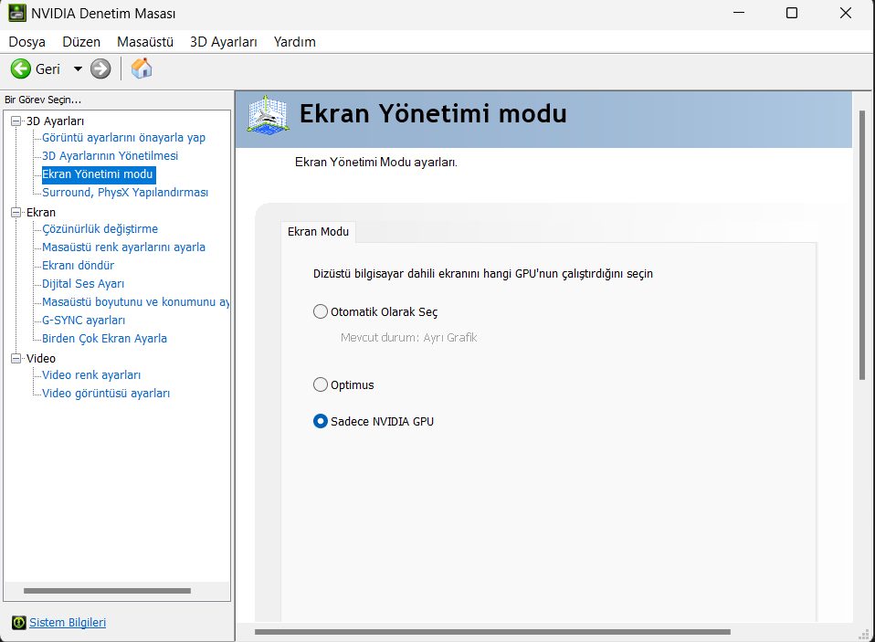Open the 3D Ayarları menu
The height and width of the screenshot is (642, 875).
click(x=223, y=42)
